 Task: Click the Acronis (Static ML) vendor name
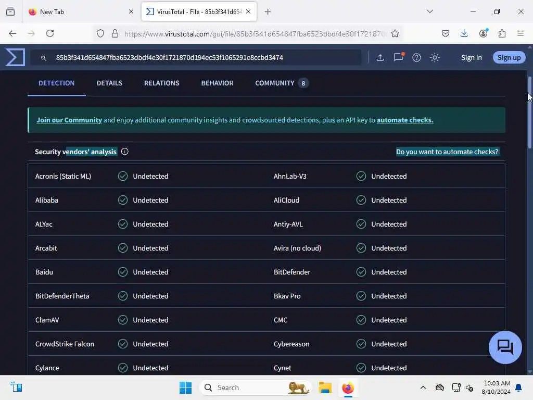63,176
